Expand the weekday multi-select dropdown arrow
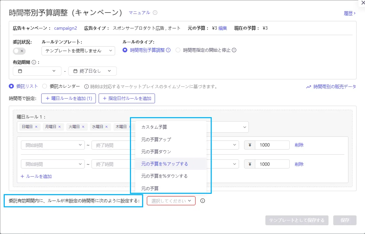 pyautogui.click(x=245, y=127)
